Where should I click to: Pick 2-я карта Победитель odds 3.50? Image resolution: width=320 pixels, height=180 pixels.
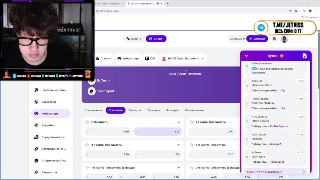[108, 154]
